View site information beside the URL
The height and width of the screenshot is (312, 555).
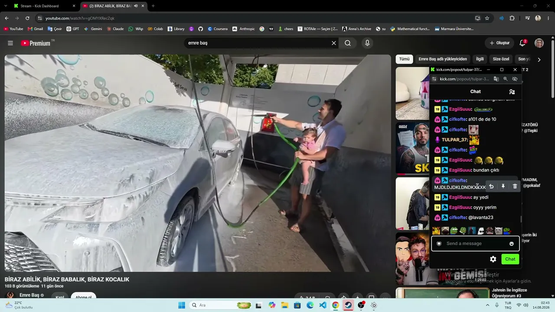pyautogui.click(x=39, y=18)
